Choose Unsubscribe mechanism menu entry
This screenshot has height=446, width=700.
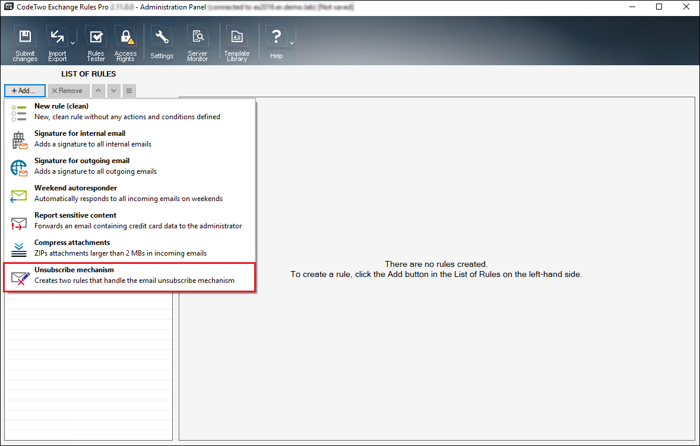129,278
